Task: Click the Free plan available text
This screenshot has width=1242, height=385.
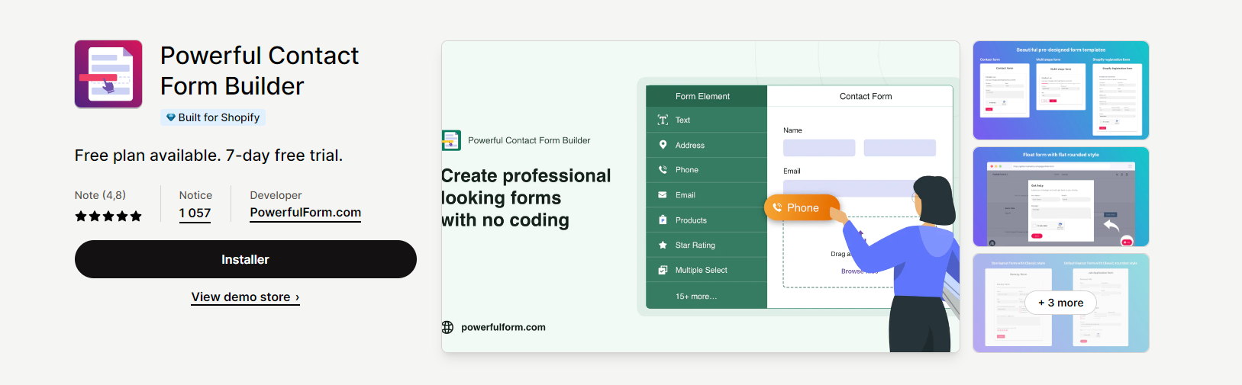Action: click(x=208, y=156)
